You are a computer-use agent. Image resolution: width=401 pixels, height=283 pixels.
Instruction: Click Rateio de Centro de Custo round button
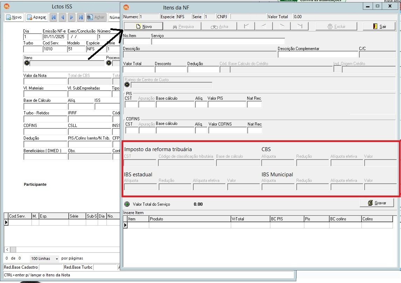click(x=127, y=85)
